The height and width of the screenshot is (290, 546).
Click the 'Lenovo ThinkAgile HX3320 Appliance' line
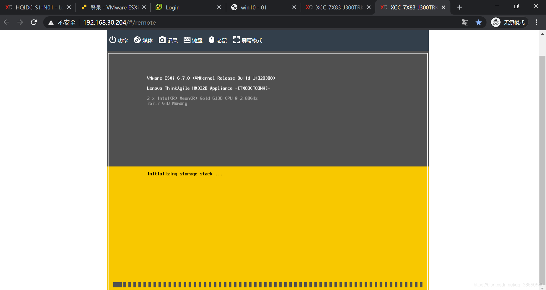tap(209, 88)
